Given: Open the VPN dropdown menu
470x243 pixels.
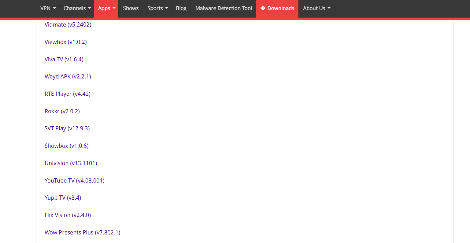Looking at the screenshot, I should [x=48, y=8].
